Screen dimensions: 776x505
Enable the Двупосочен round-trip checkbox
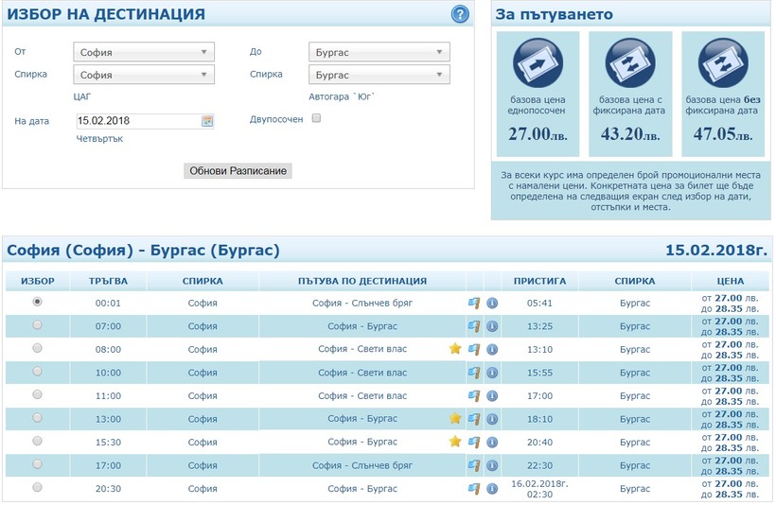coord(316,118)
